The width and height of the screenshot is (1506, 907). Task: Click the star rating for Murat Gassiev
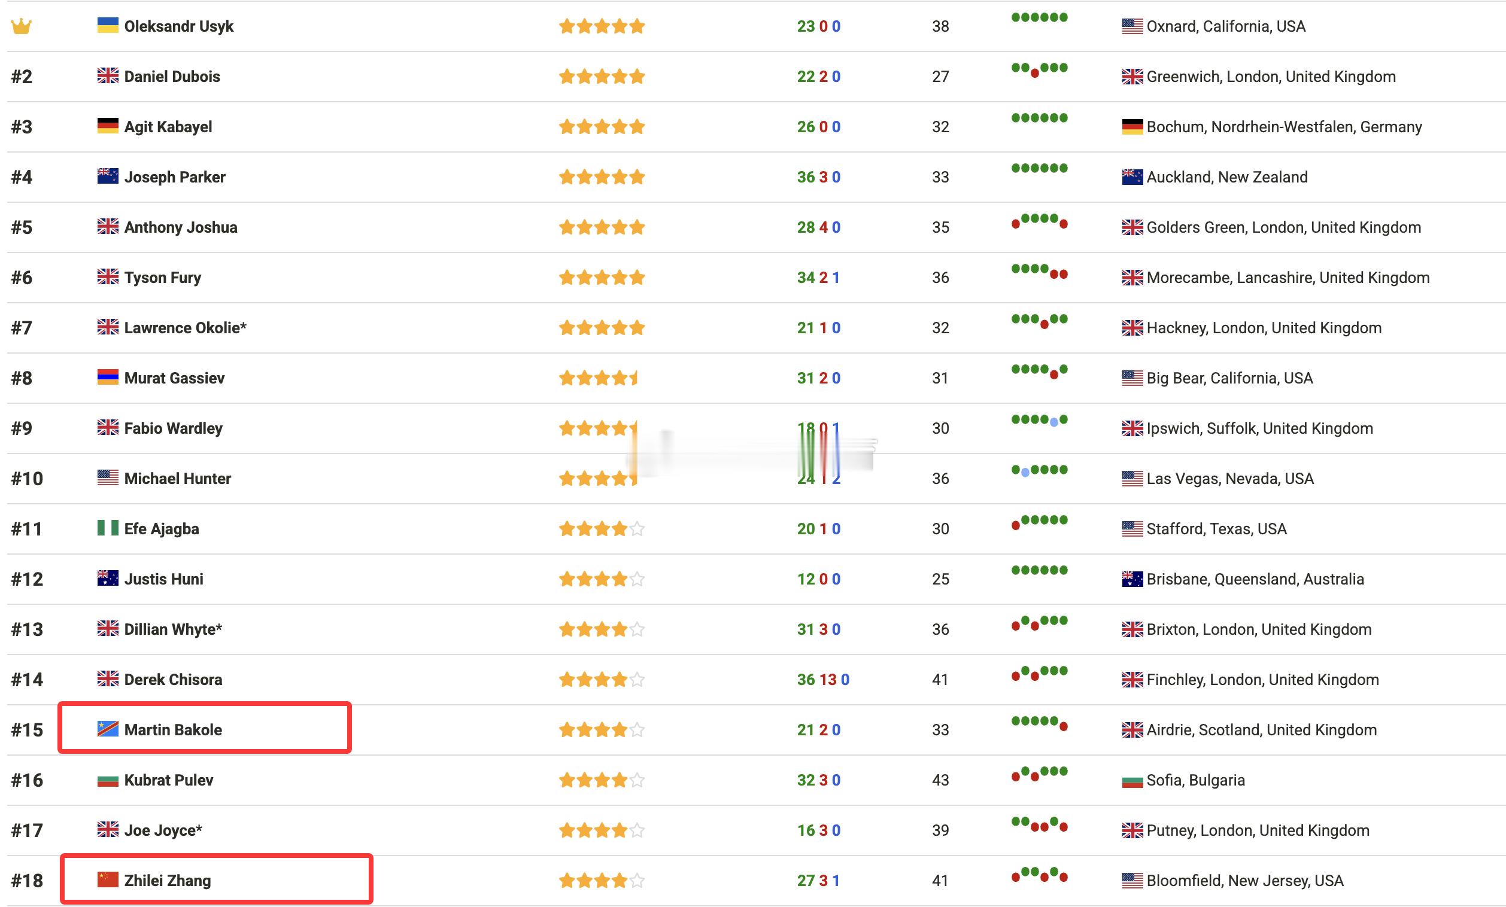[x=599, y=378]
